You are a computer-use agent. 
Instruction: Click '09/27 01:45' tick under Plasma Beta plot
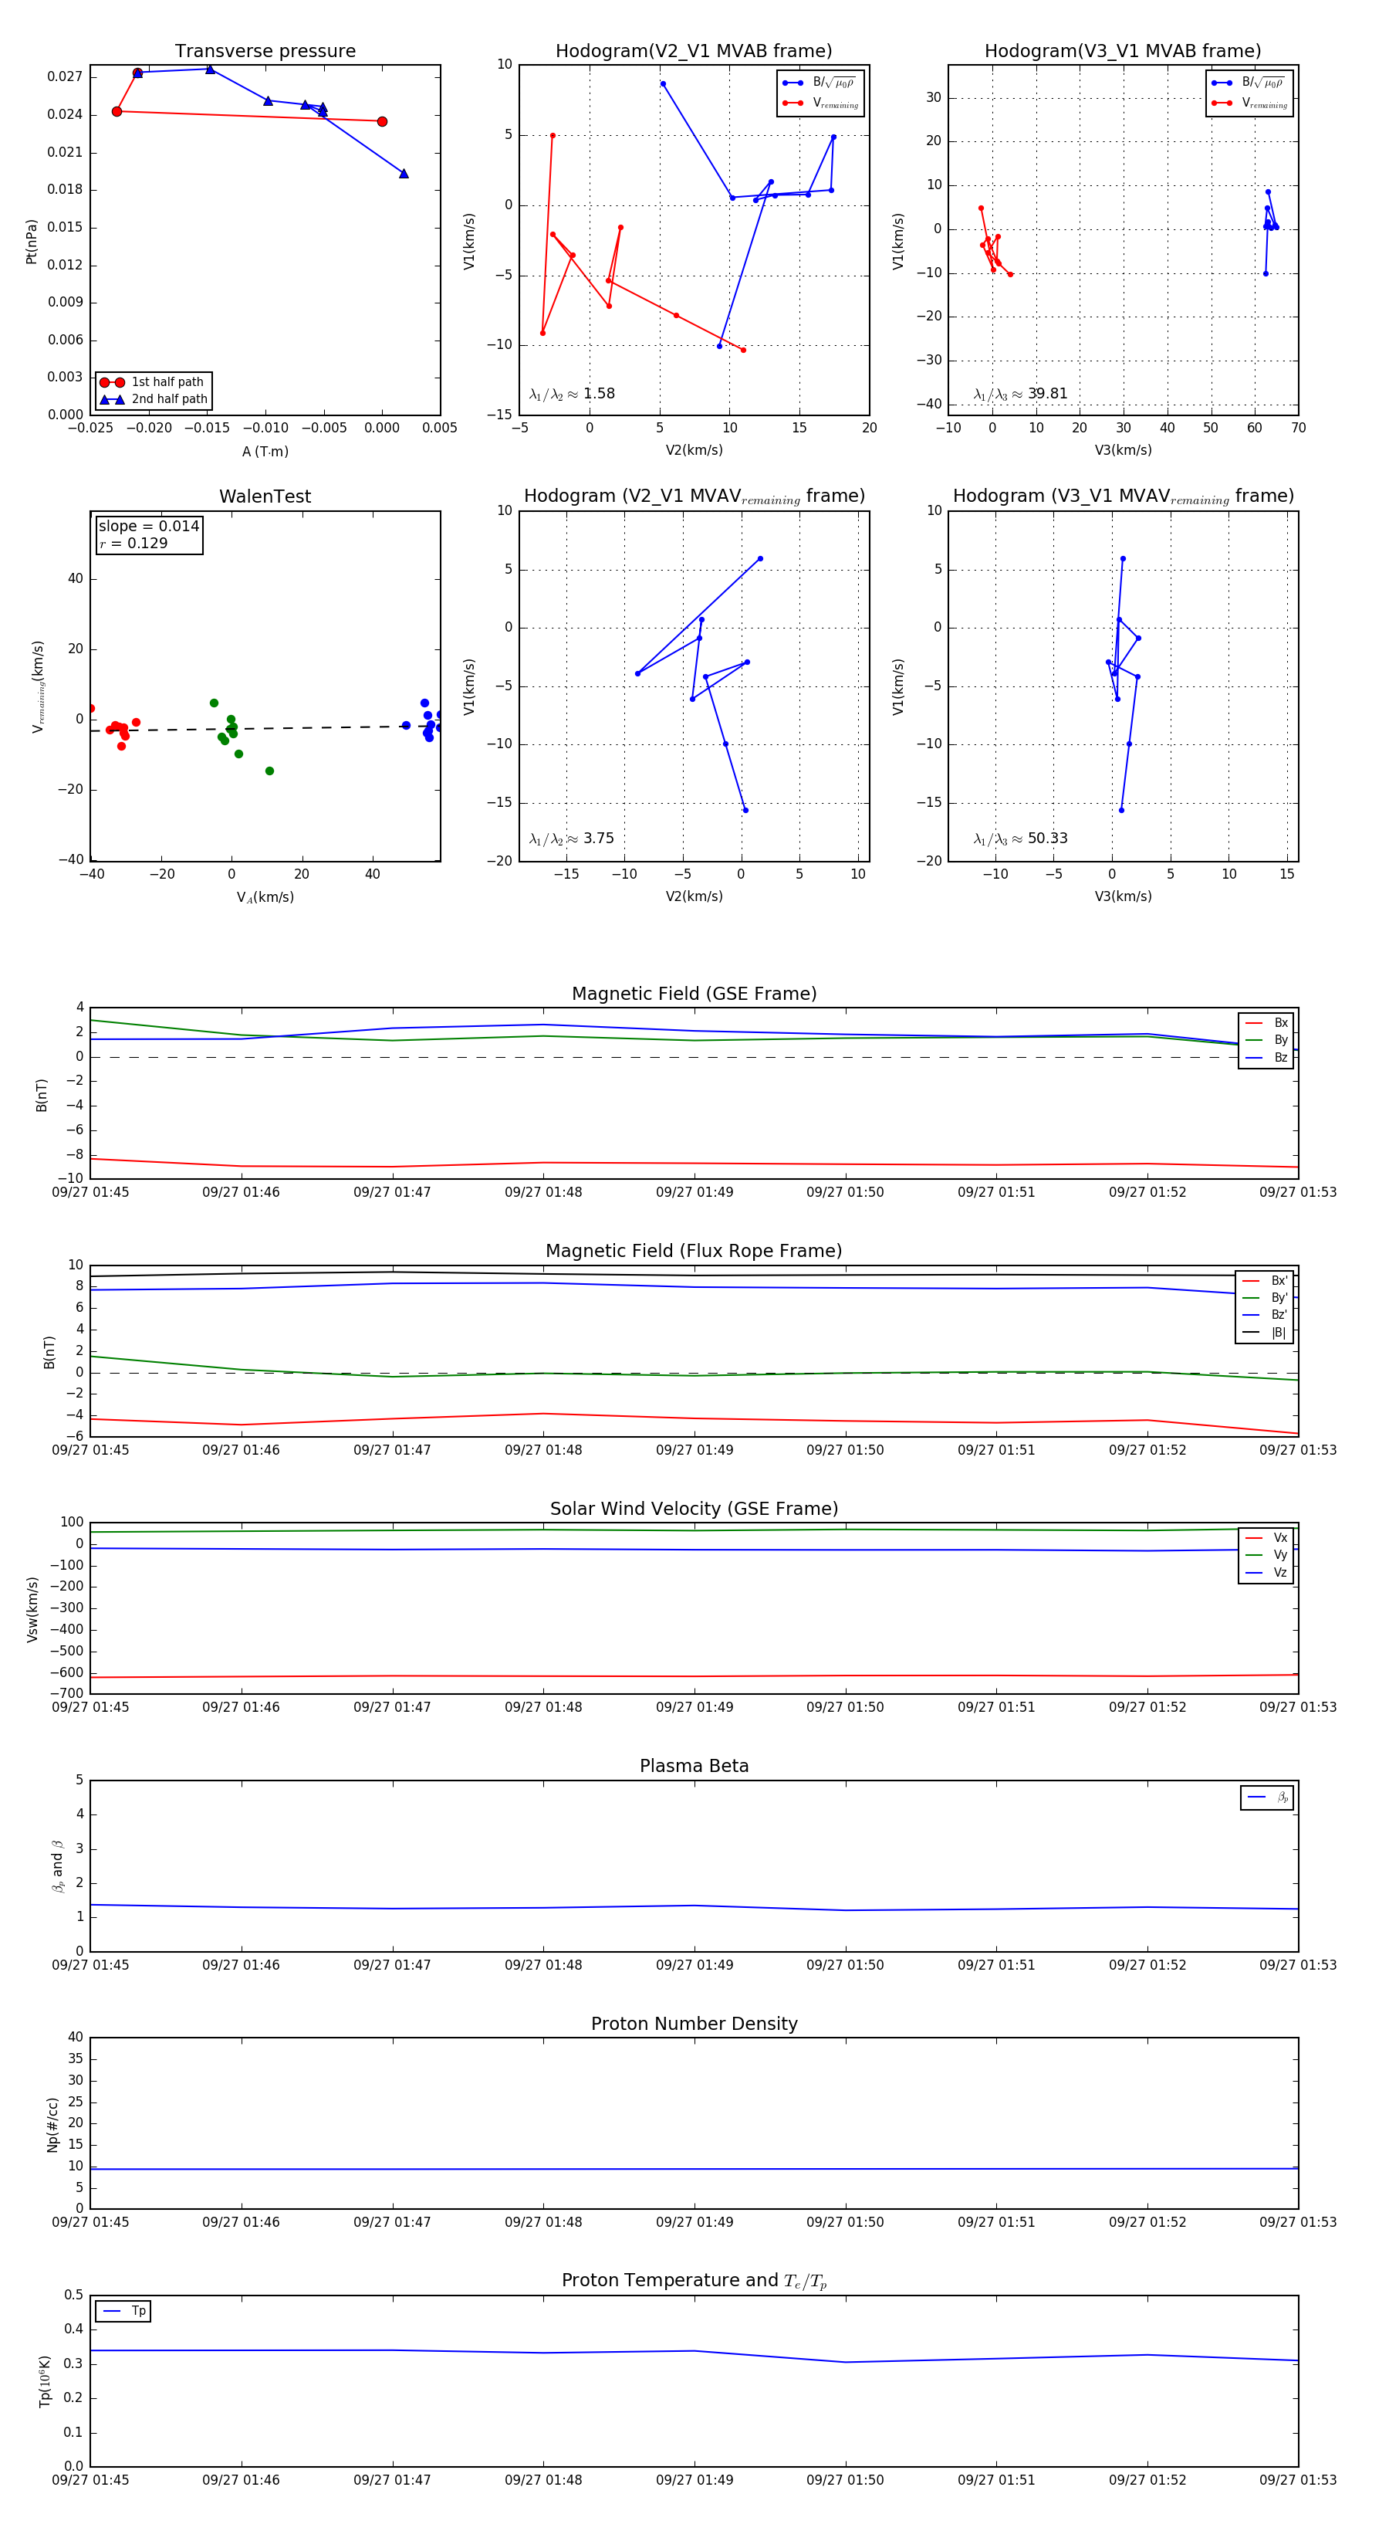coord(90,1964)
